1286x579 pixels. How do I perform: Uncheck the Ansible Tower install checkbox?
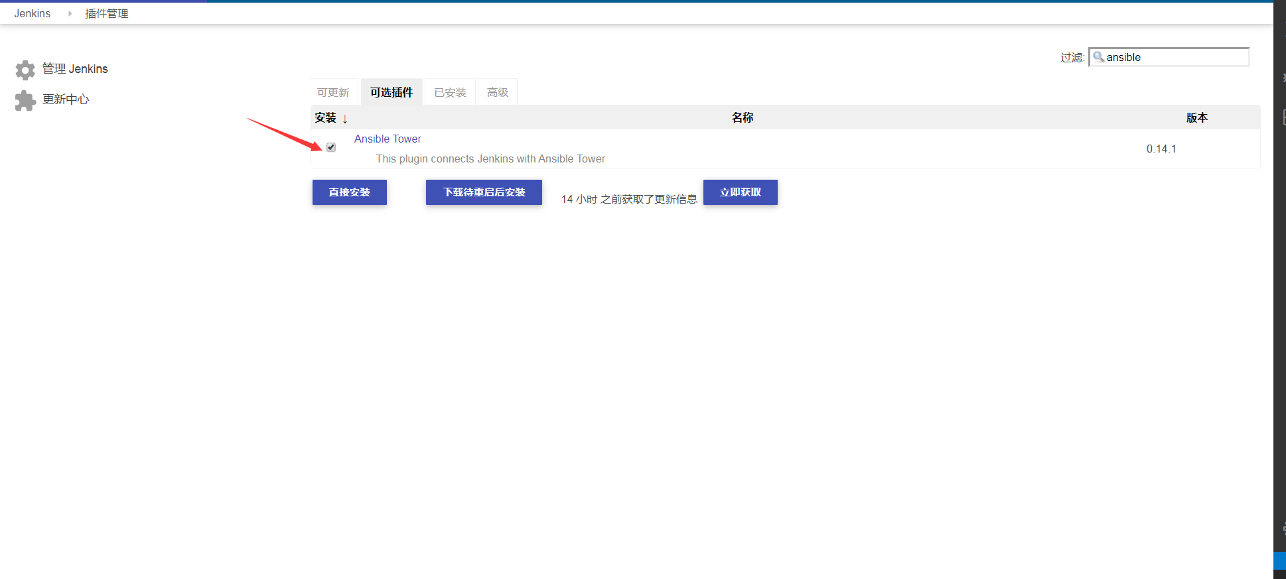coord(331,147)
